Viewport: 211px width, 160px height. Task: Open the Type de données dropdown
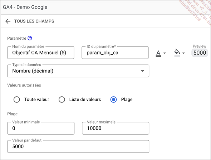coord(78,71)
